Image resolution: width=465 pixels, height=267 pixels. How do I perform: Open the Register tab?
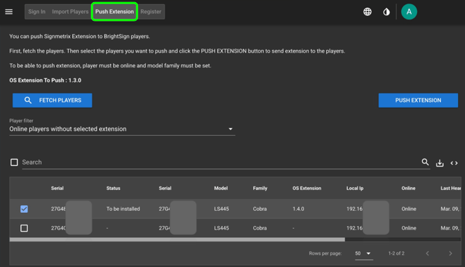pyautogui.click(x=151, y=12)
